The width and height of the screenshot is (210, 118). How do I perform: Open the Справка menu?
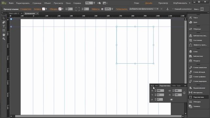[x=77, y=3]
